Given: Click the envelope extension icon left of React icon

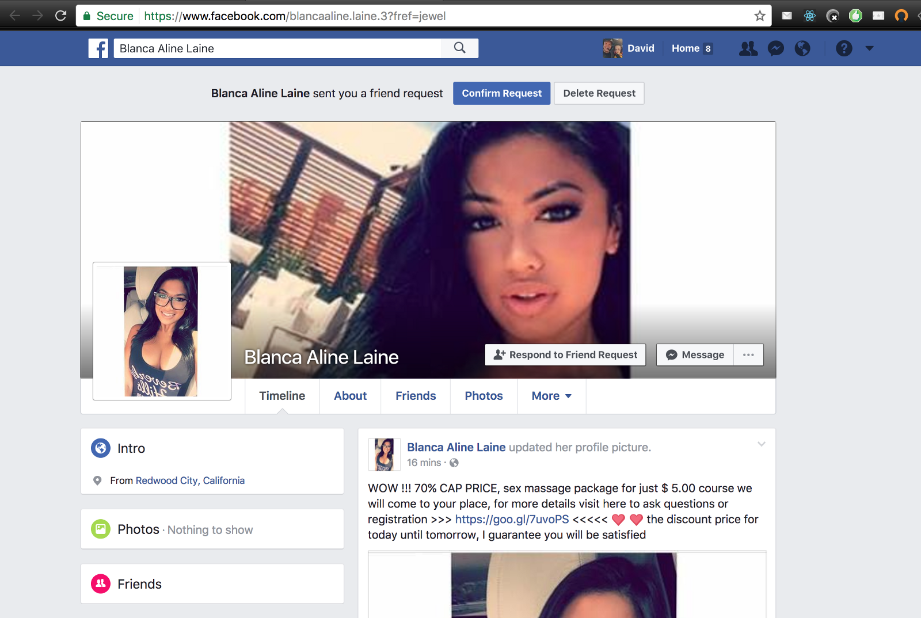Looking at the screenshot, I should coord(787,16).
